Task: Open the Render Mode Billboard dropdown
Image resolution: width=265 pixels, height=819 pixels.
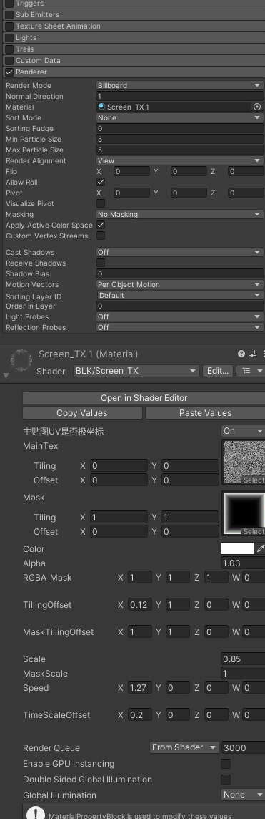Action: 179,85
